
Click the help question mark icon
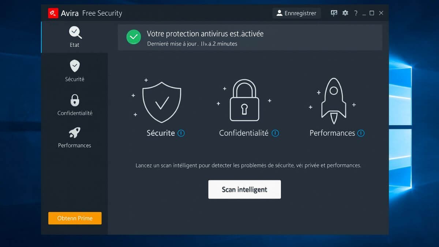[x=355, y=13]
